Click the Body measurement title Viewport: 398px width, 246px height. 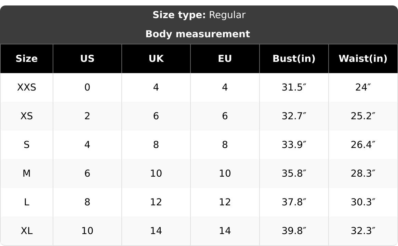pyautogui.click(x=198, y=34)
